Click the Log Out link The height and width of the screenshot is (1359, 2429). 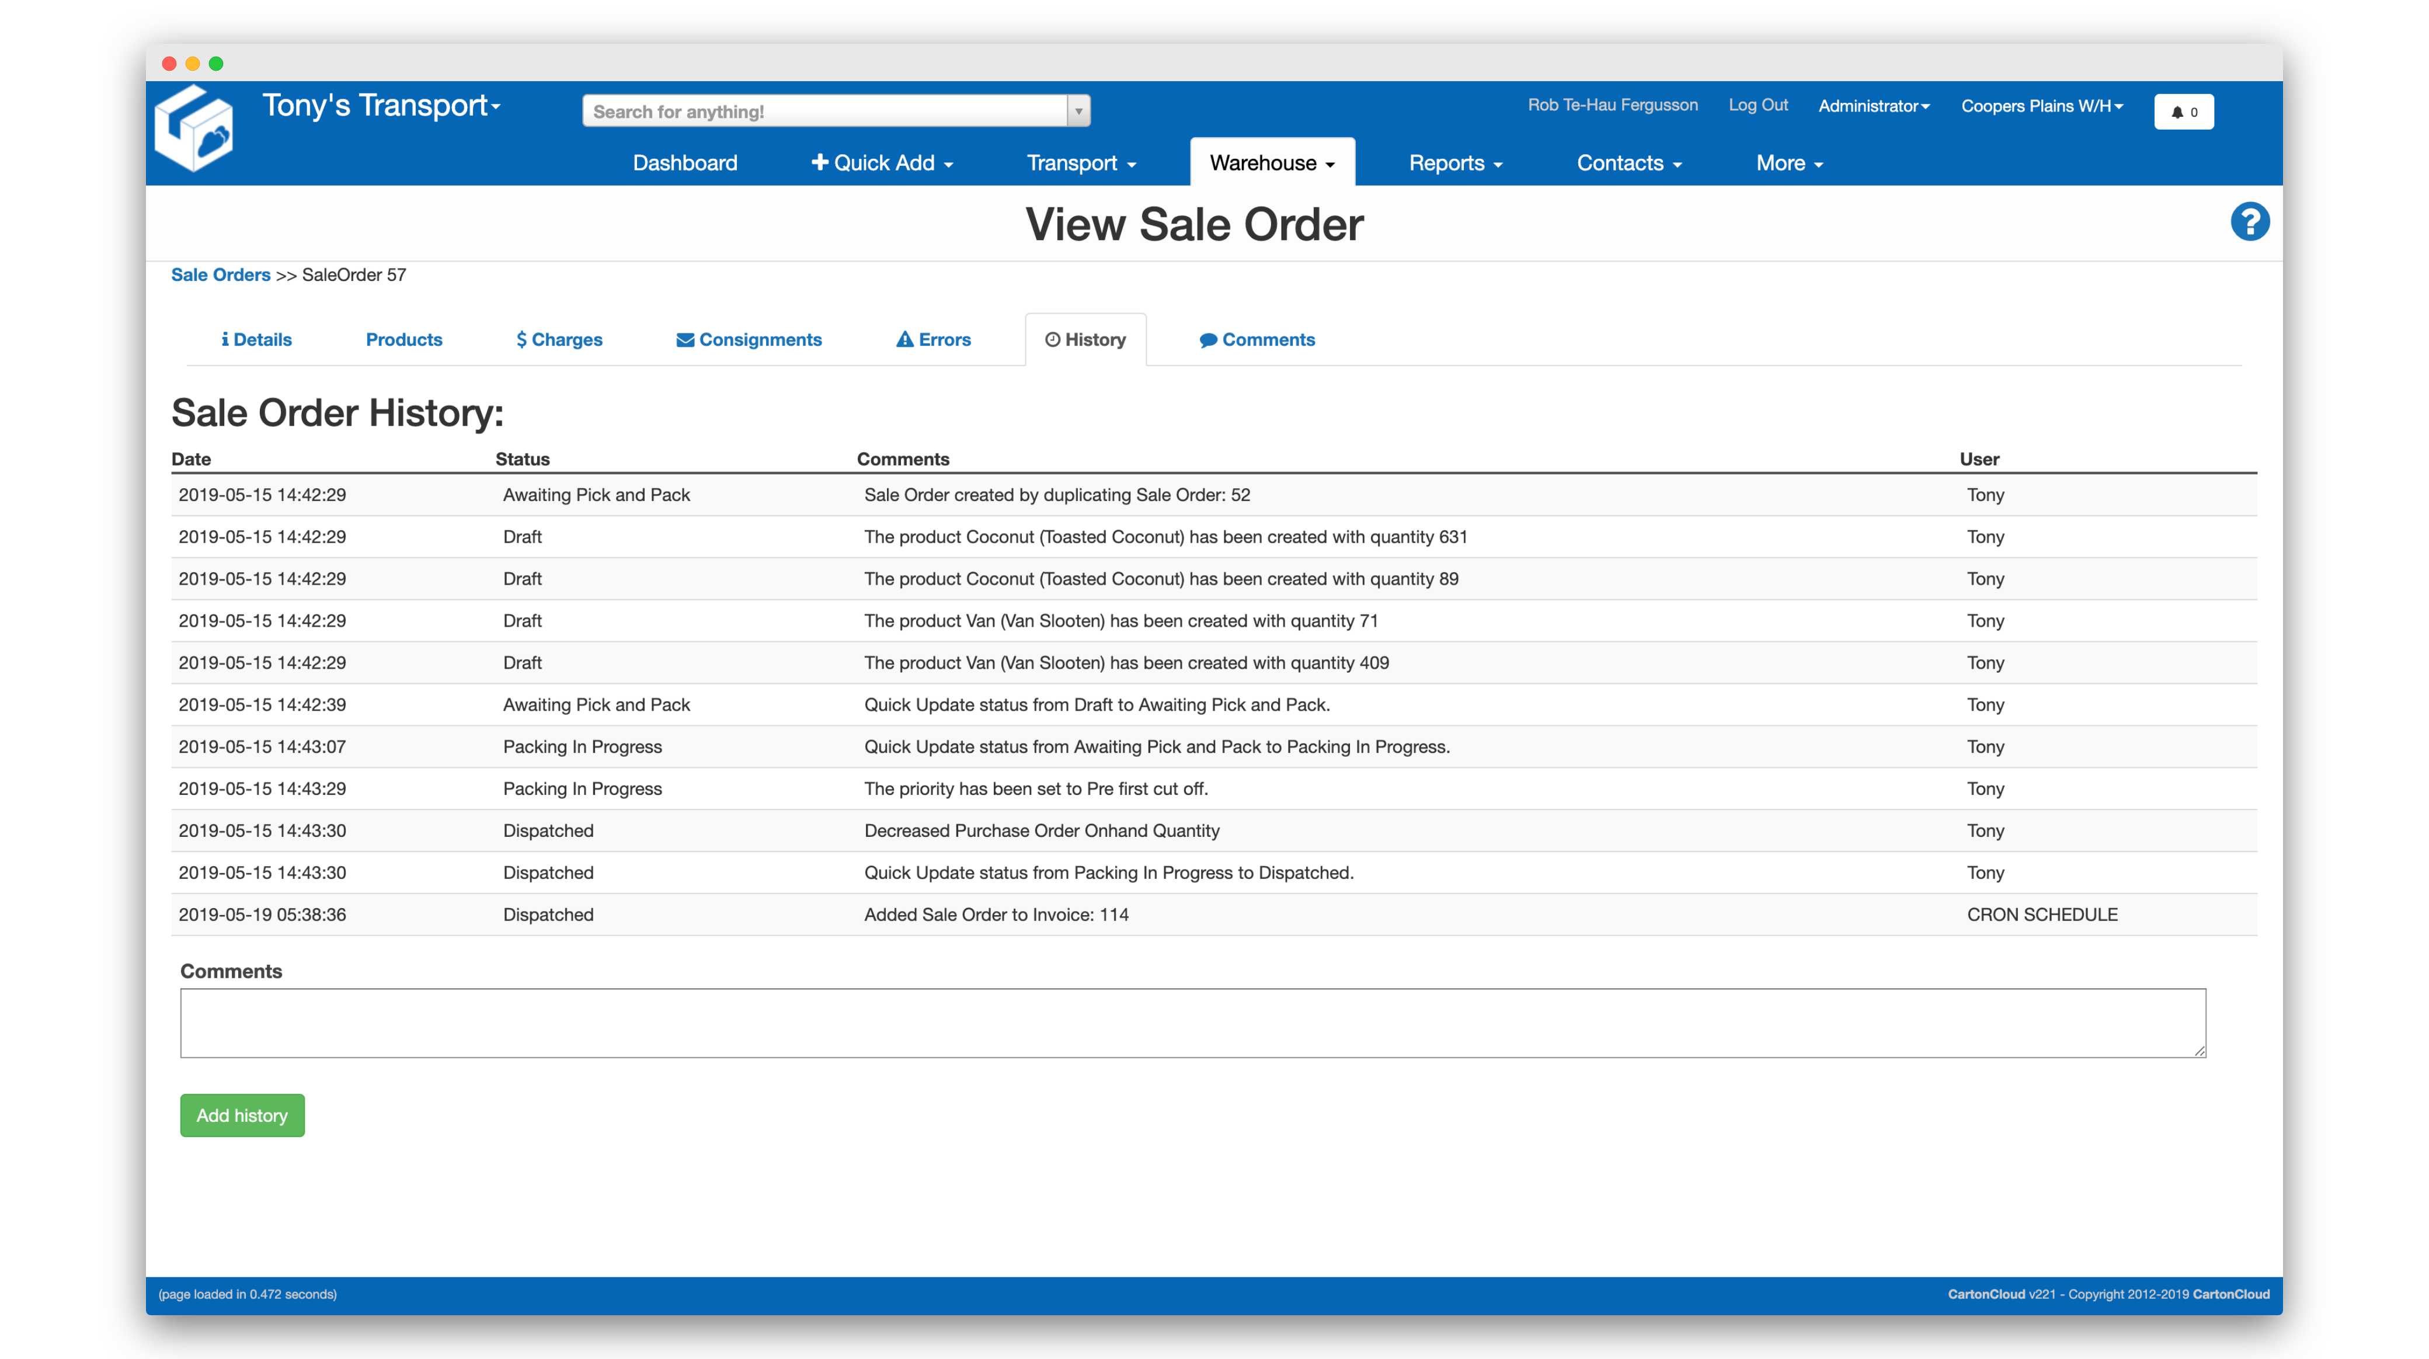click(1758, 105)
